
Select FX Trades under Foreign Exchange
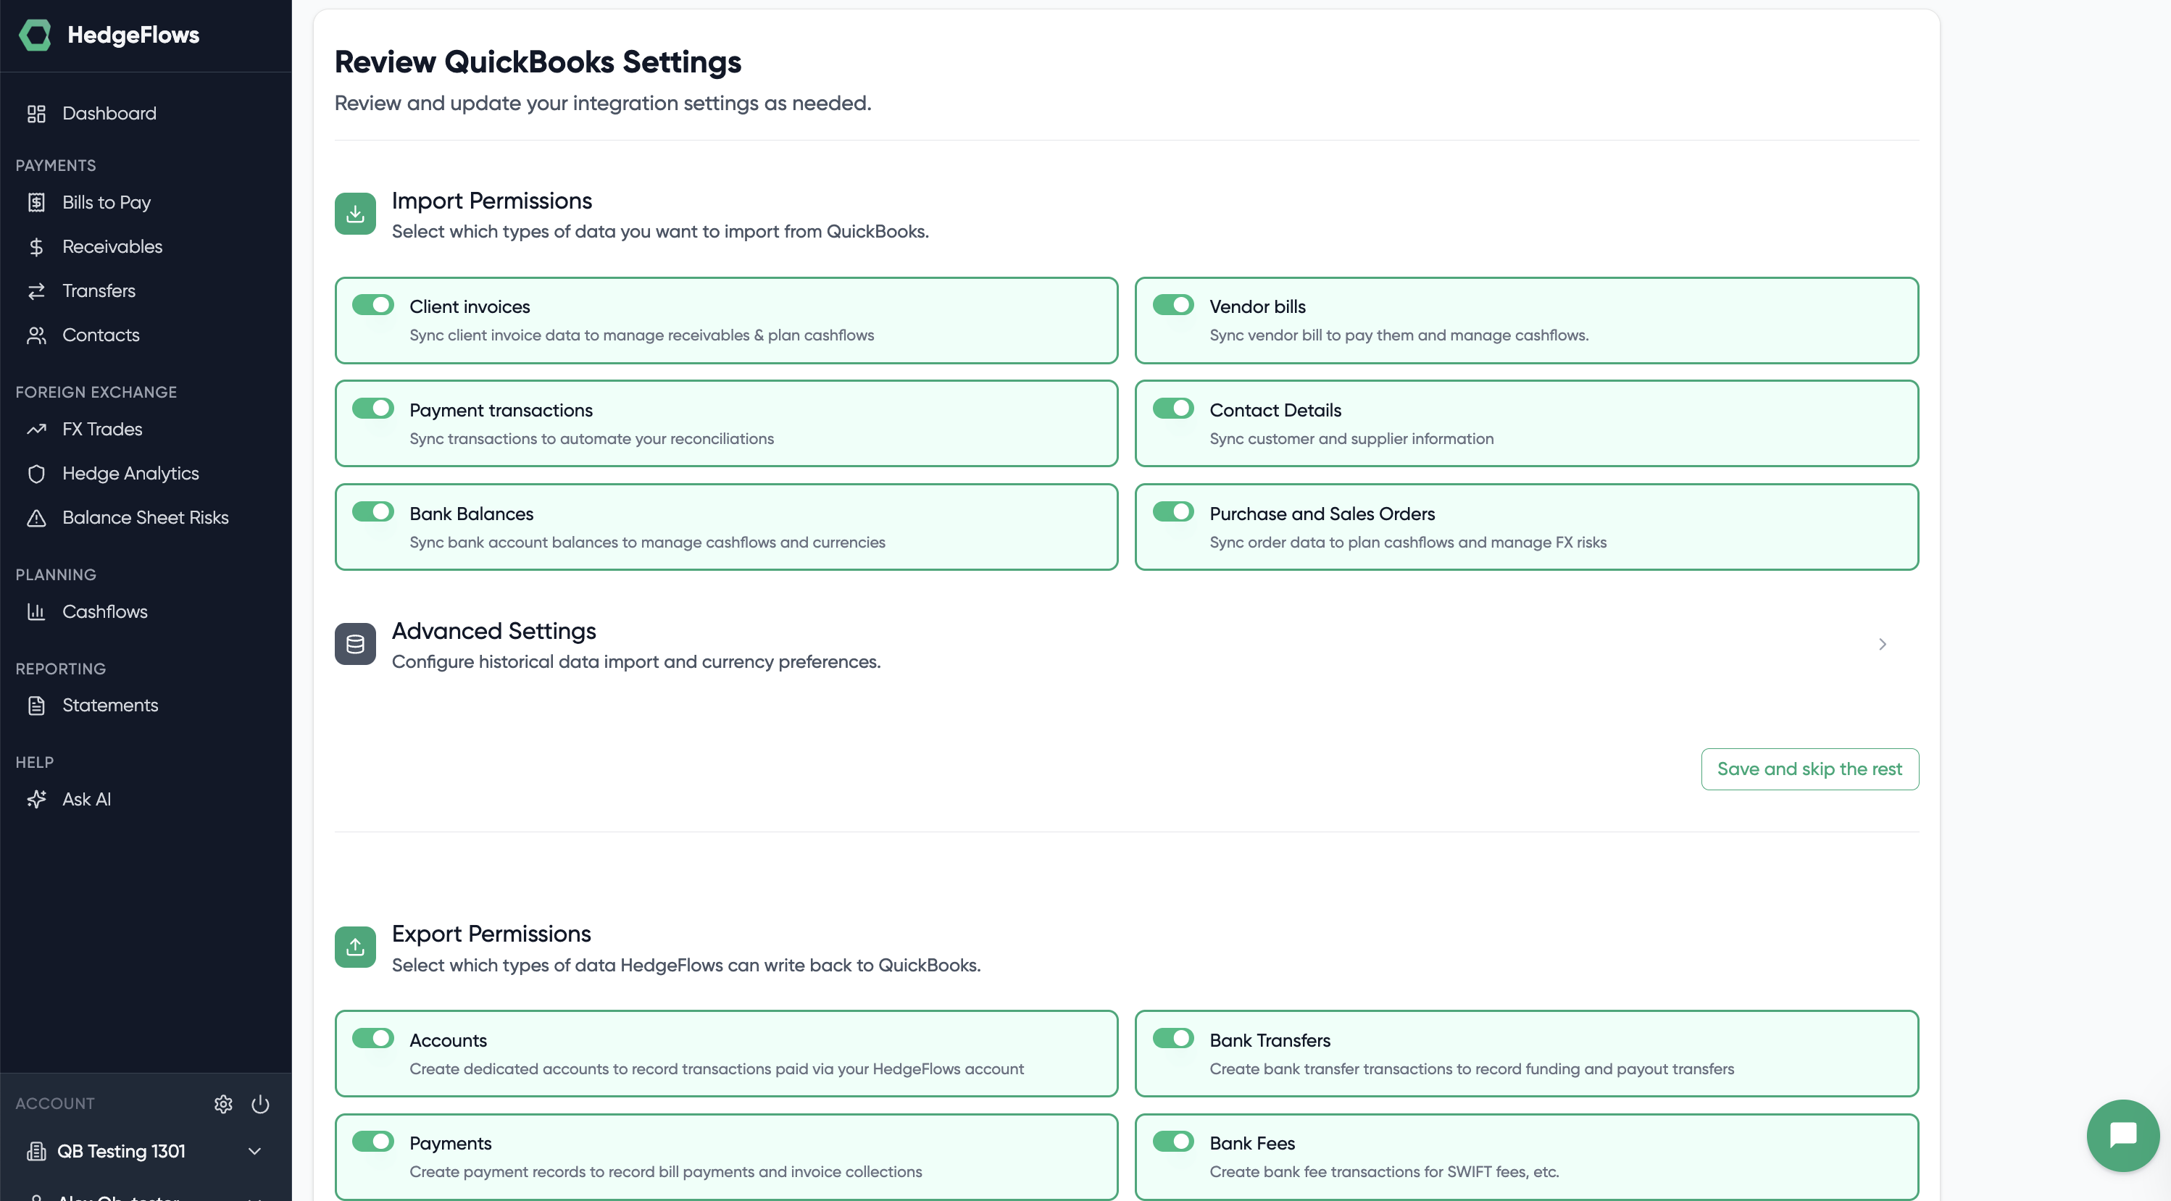pyautogui.click(x=102, y=429)
